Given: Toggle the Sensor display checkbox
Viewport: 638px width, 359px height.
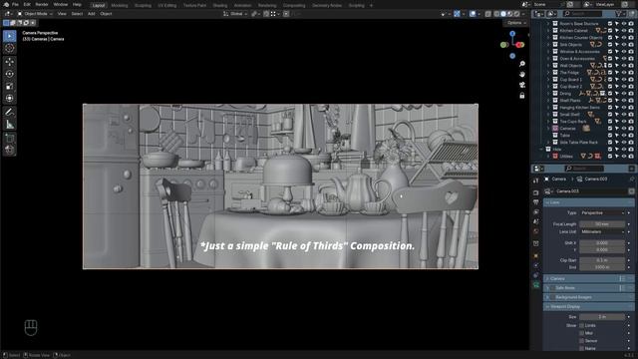Looking at the screenshot, I should pyautogui.click(x=581, y=341).
